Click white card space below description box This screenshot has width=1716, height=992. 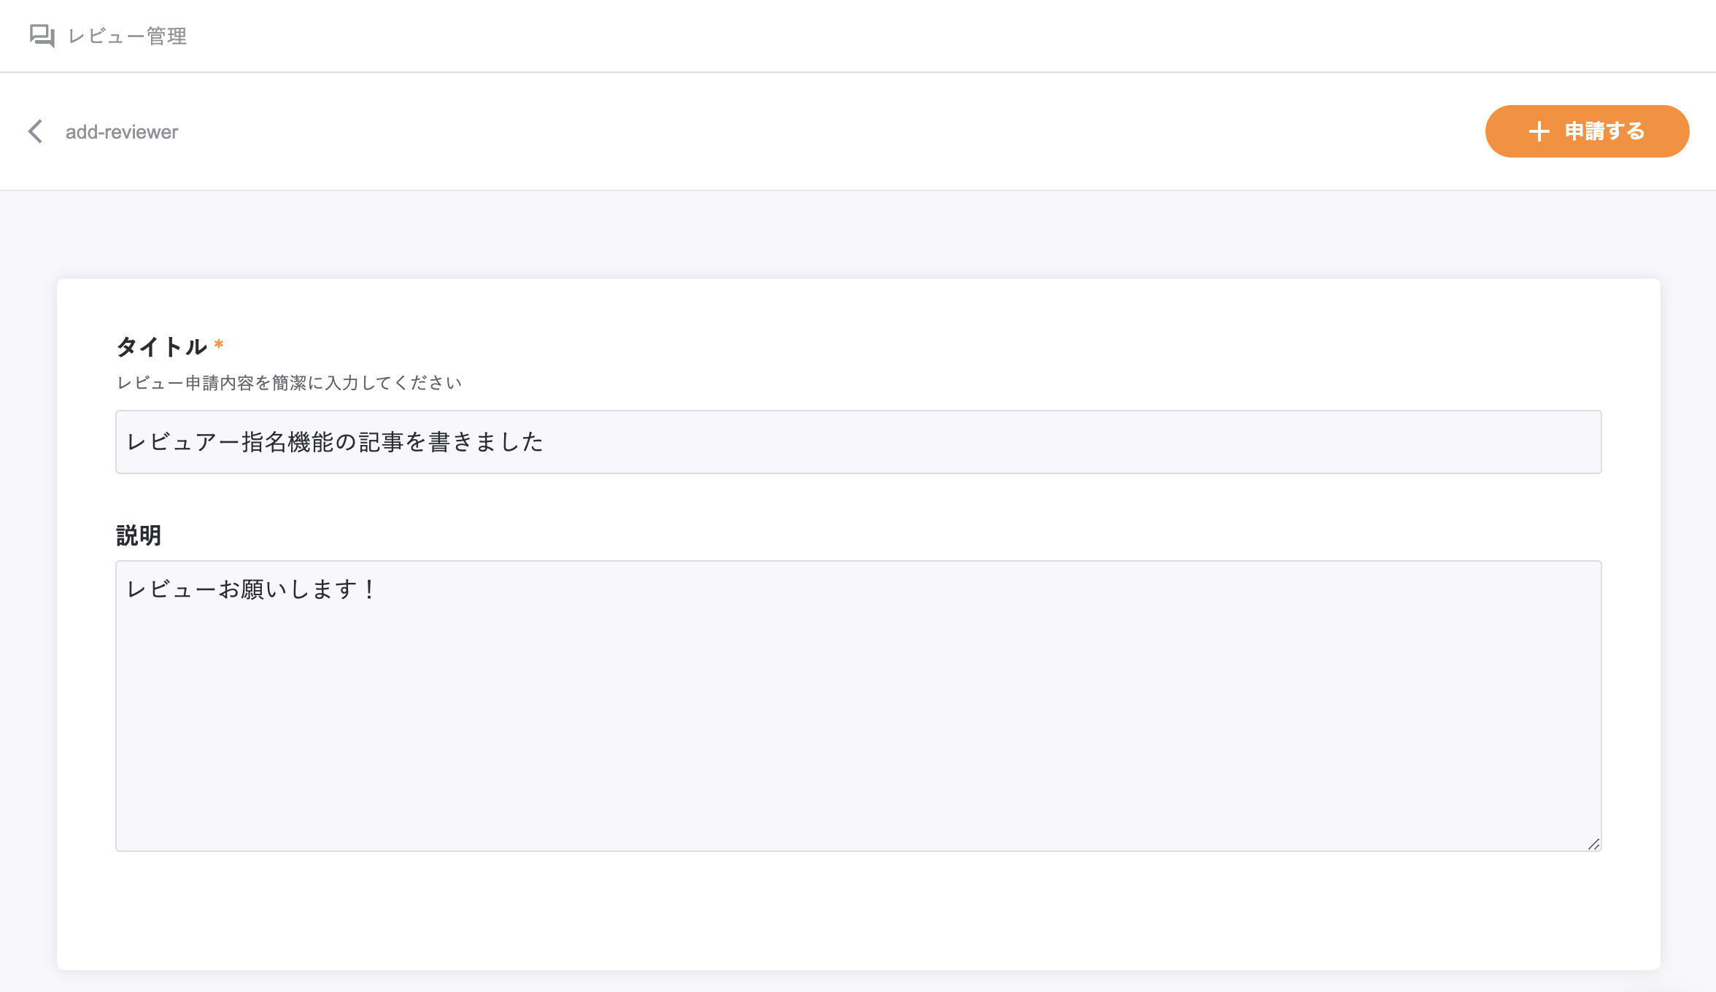(858, 910)
